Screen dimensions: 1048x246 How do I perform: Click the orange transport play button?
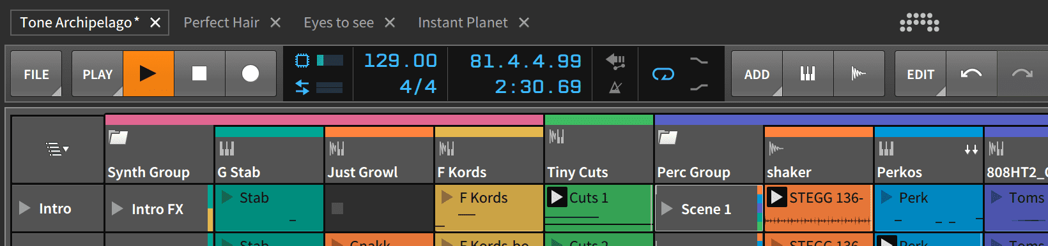(x=148, y=74)
